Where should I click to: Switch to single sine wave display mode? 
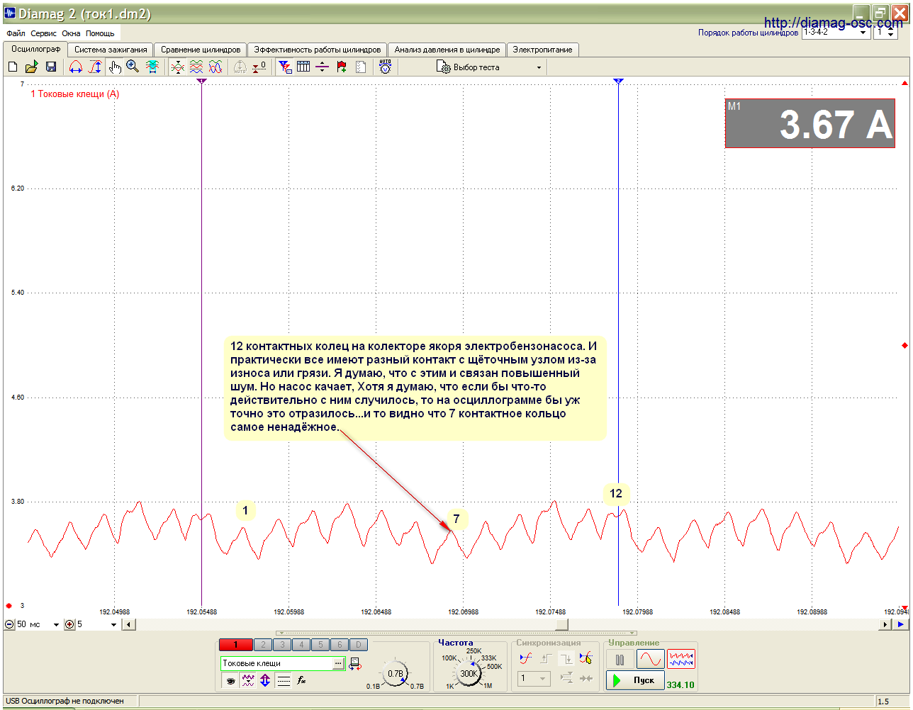pos(650,659)
